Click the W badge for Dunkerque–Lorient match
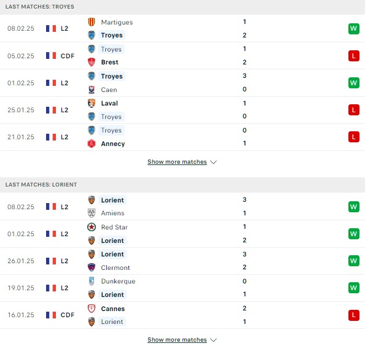The image size is (365, 354). [354, 288]
